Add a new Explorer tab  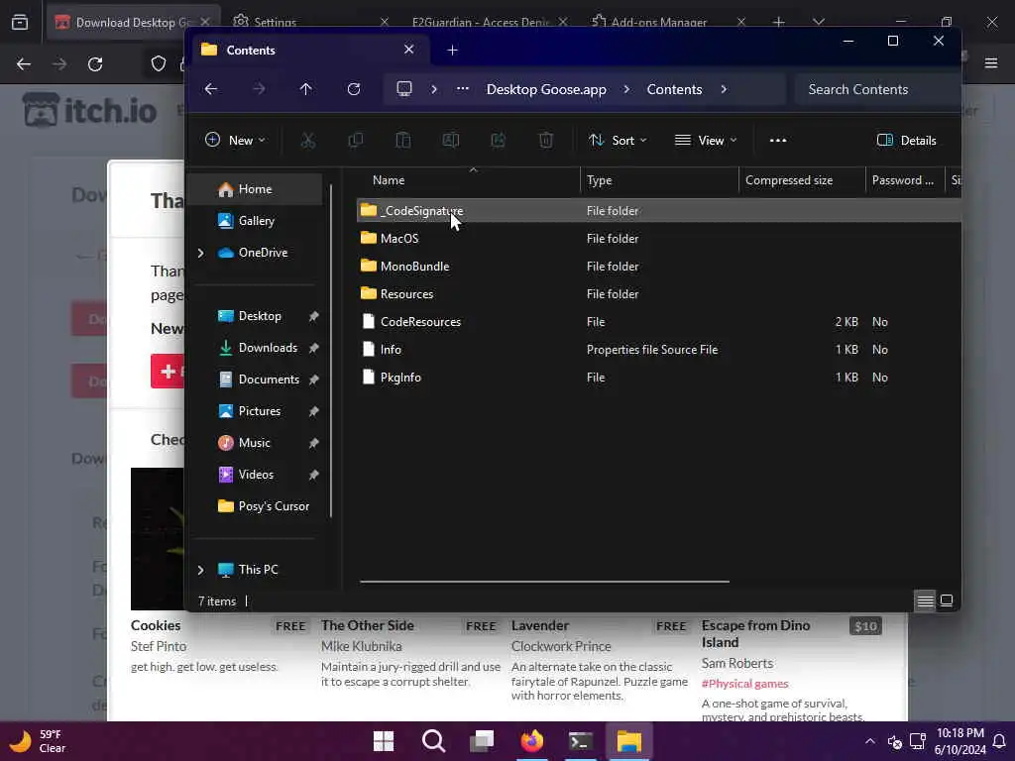[452, 50]
